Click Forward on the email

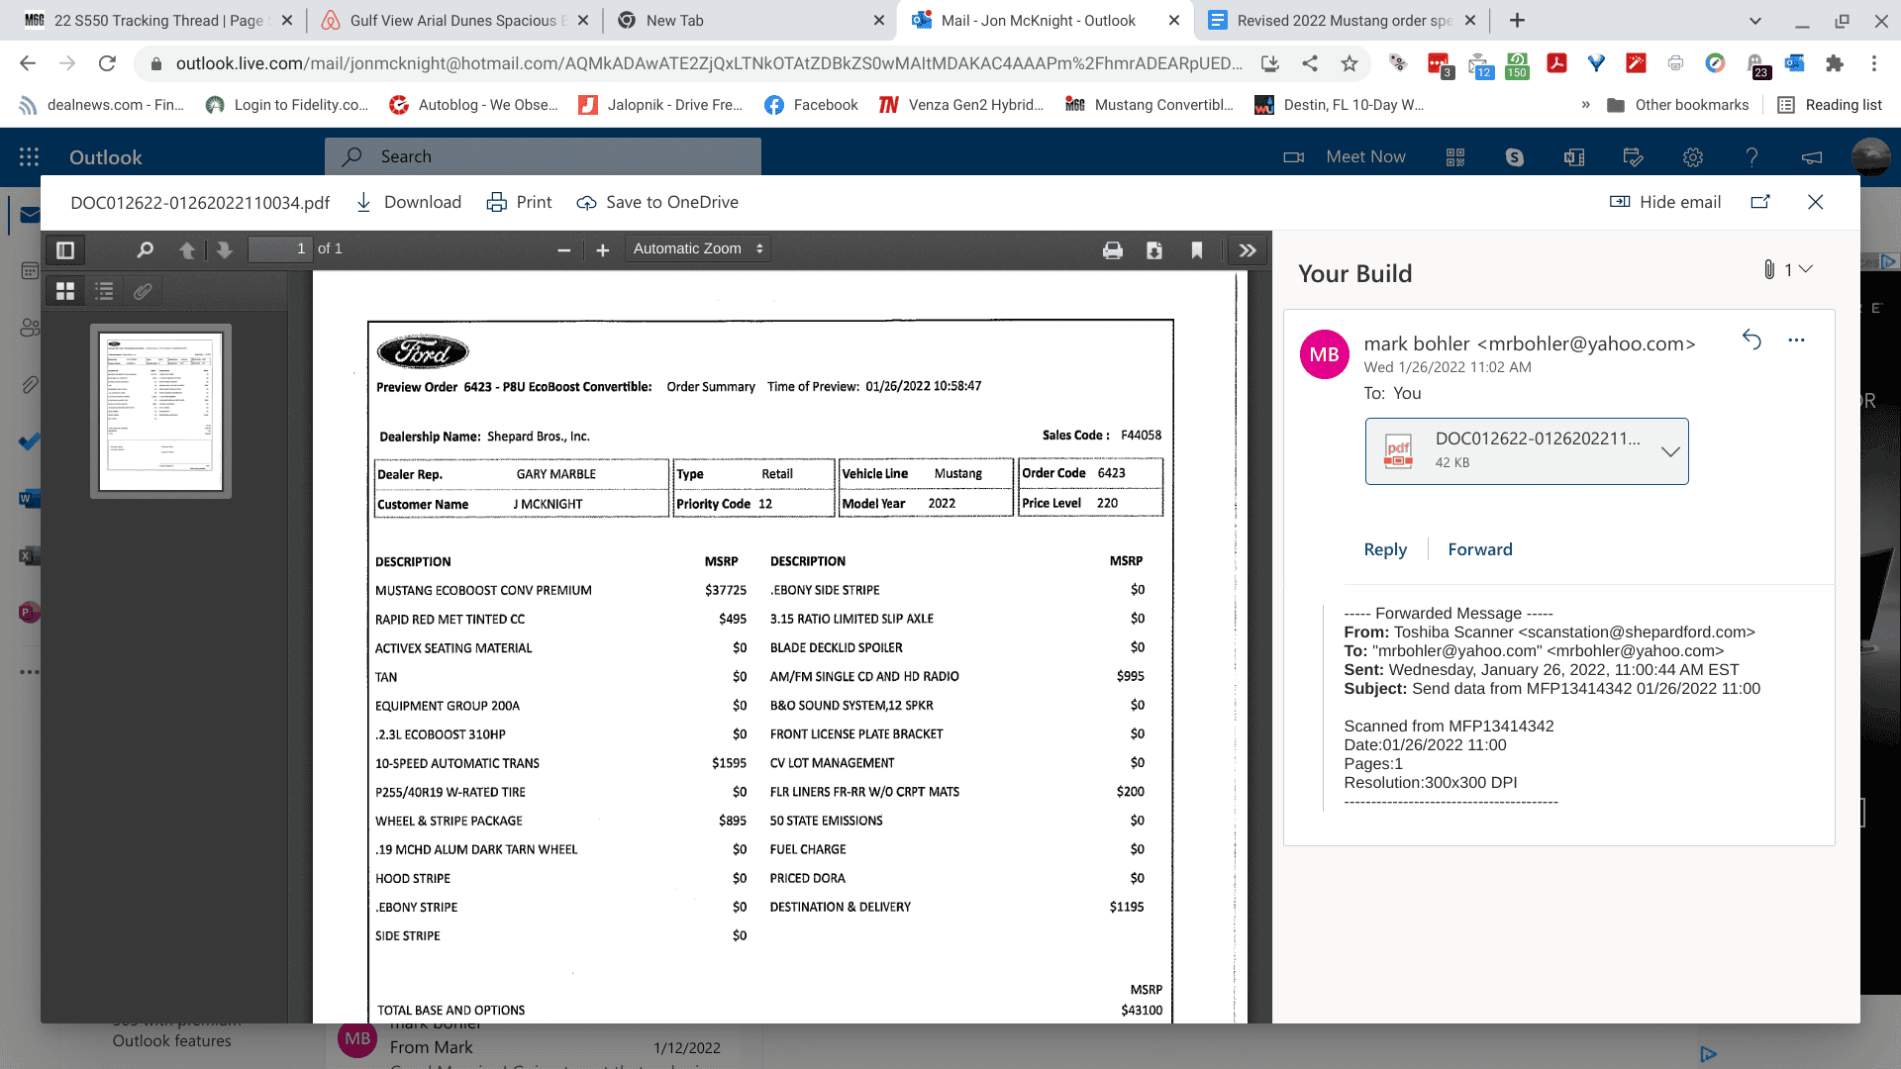[1480, 549]
